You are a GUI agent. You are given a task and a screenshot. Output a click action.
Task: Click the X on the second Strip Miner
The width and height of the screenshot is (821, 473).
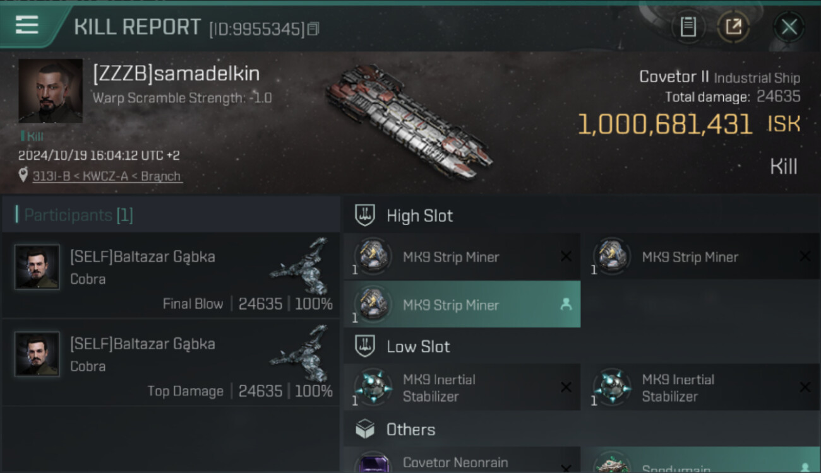[805, 257]
